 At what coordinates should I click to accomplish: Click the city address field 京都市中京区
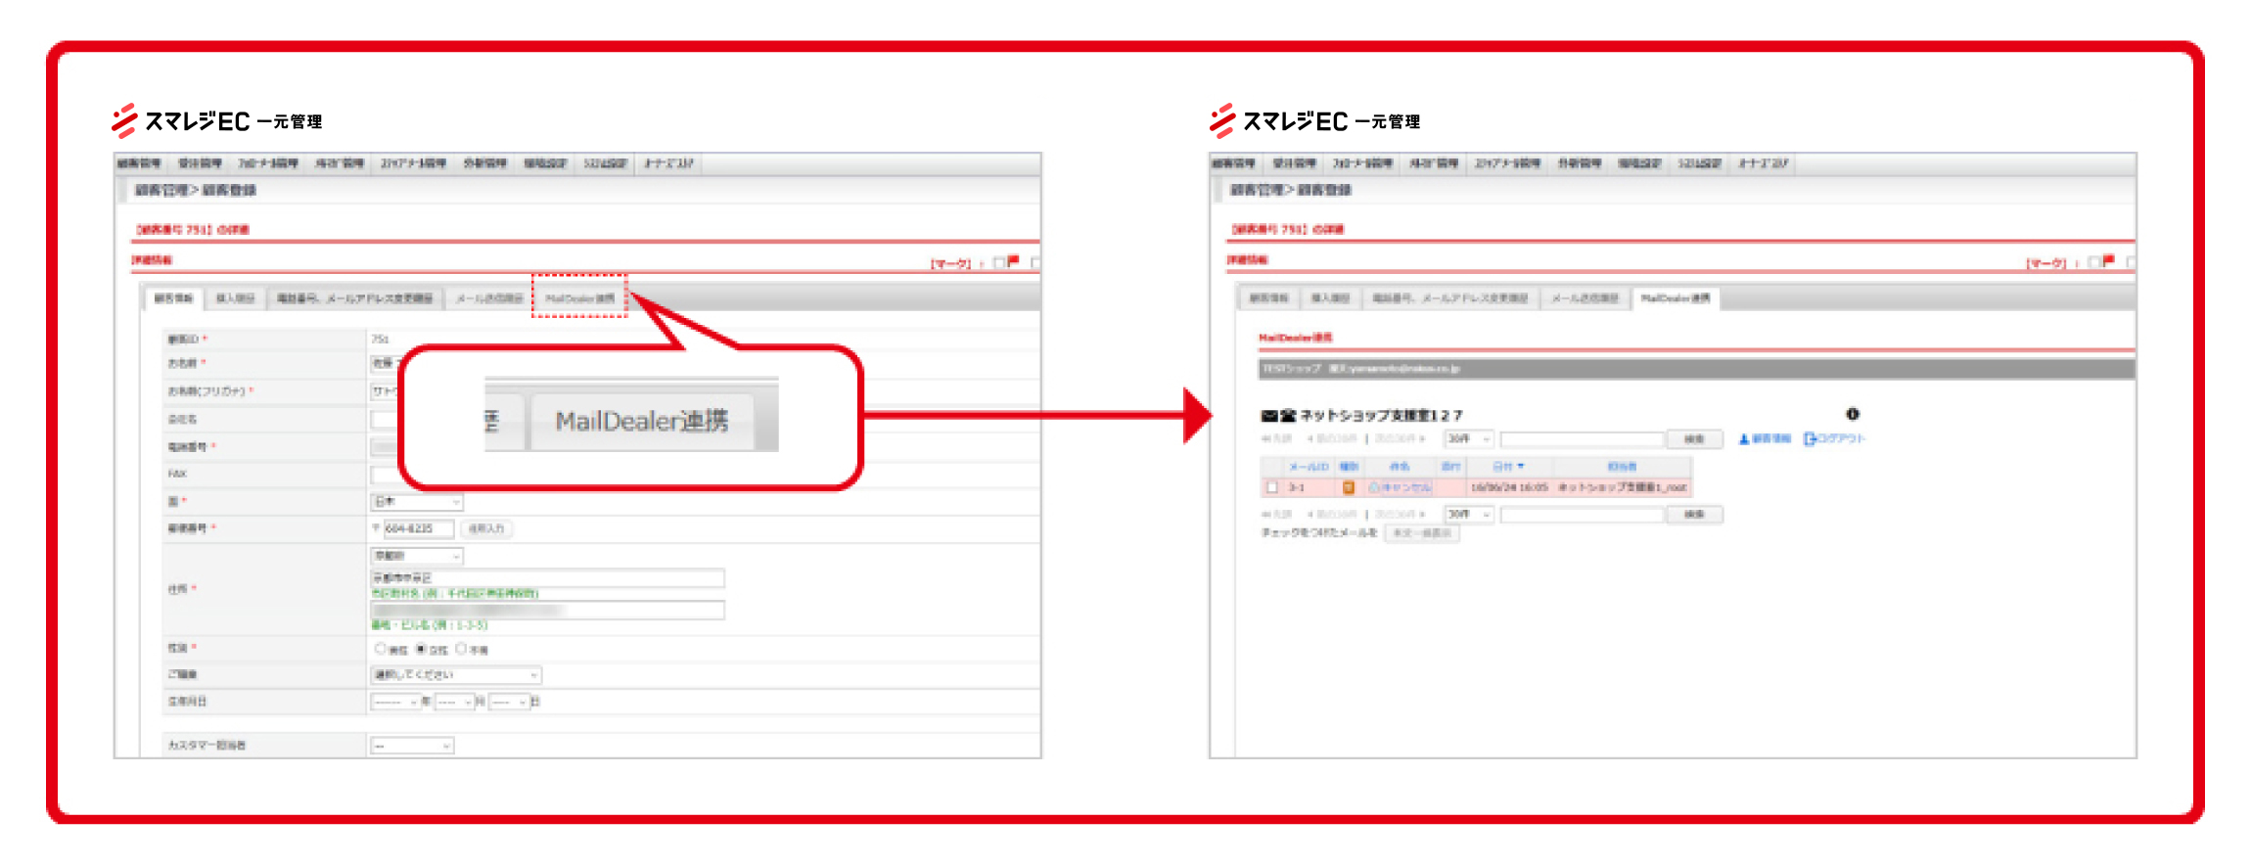pos(547,578)
